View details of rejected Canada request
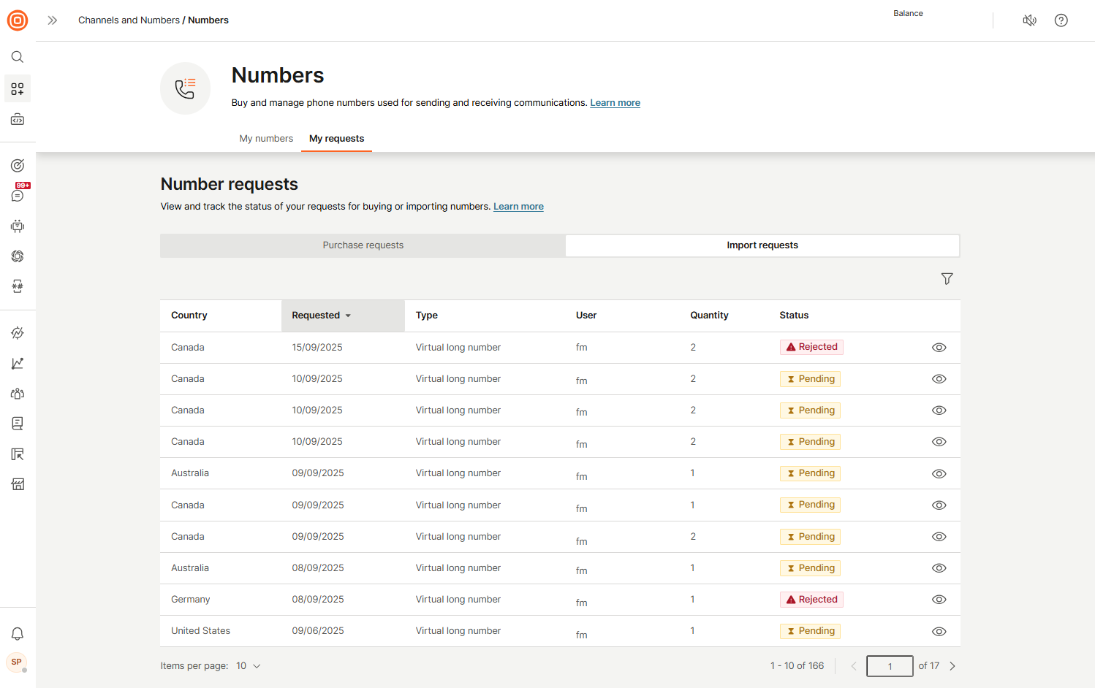The width and height of the screenshot is (1095, 688). click(939, 348)
